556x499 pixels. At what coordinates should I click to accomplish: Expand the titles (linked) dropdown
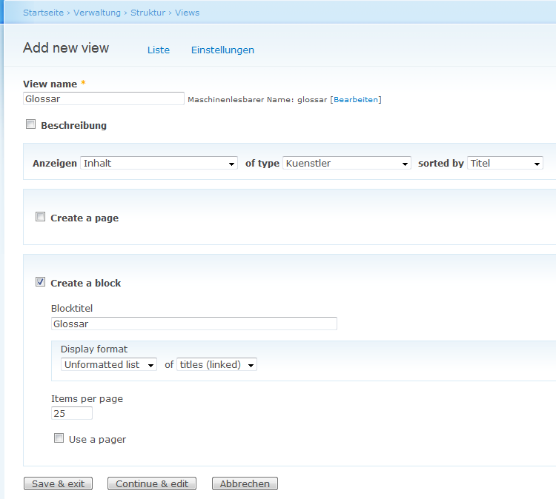click(216, 364)
